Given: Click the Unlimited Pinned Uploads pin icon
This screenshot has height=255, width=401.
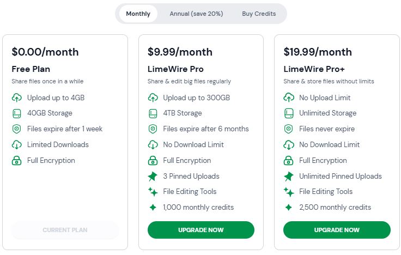Looking at the screenshot, I should (289, 176).
